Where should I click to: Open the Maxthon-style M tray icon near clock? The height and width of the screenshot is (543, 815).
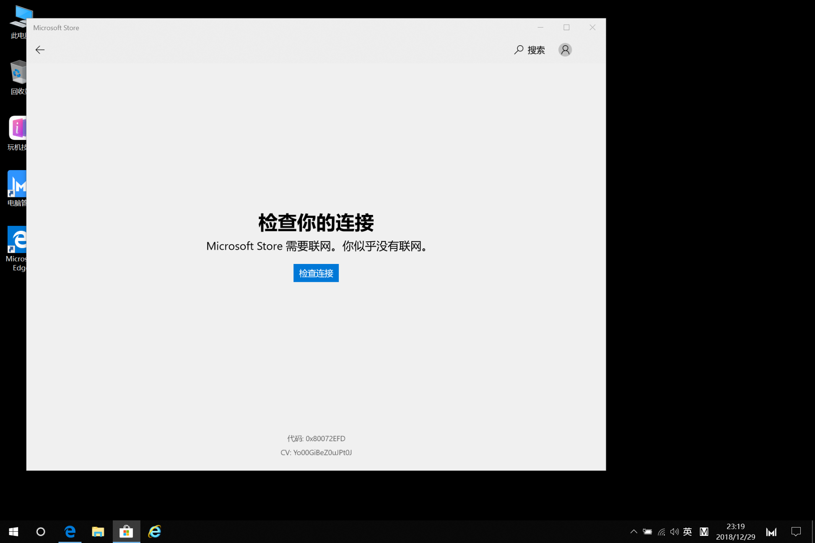(x=771, y=532)
